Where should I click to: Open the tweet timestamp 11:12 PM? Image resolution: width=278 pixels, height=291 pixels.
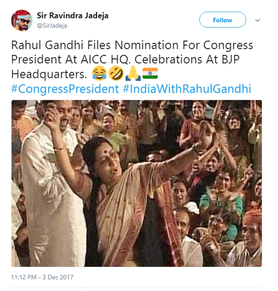(24, 277)
